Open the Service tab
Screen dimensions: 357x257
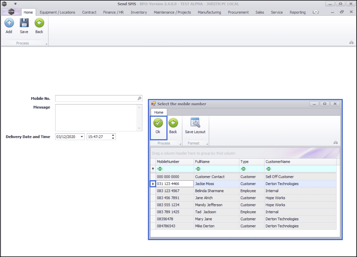click(277, 12)
